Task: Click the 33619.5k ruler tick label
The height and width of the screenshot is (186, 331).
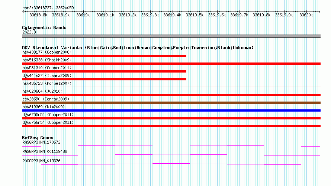Action: (195, 15)
